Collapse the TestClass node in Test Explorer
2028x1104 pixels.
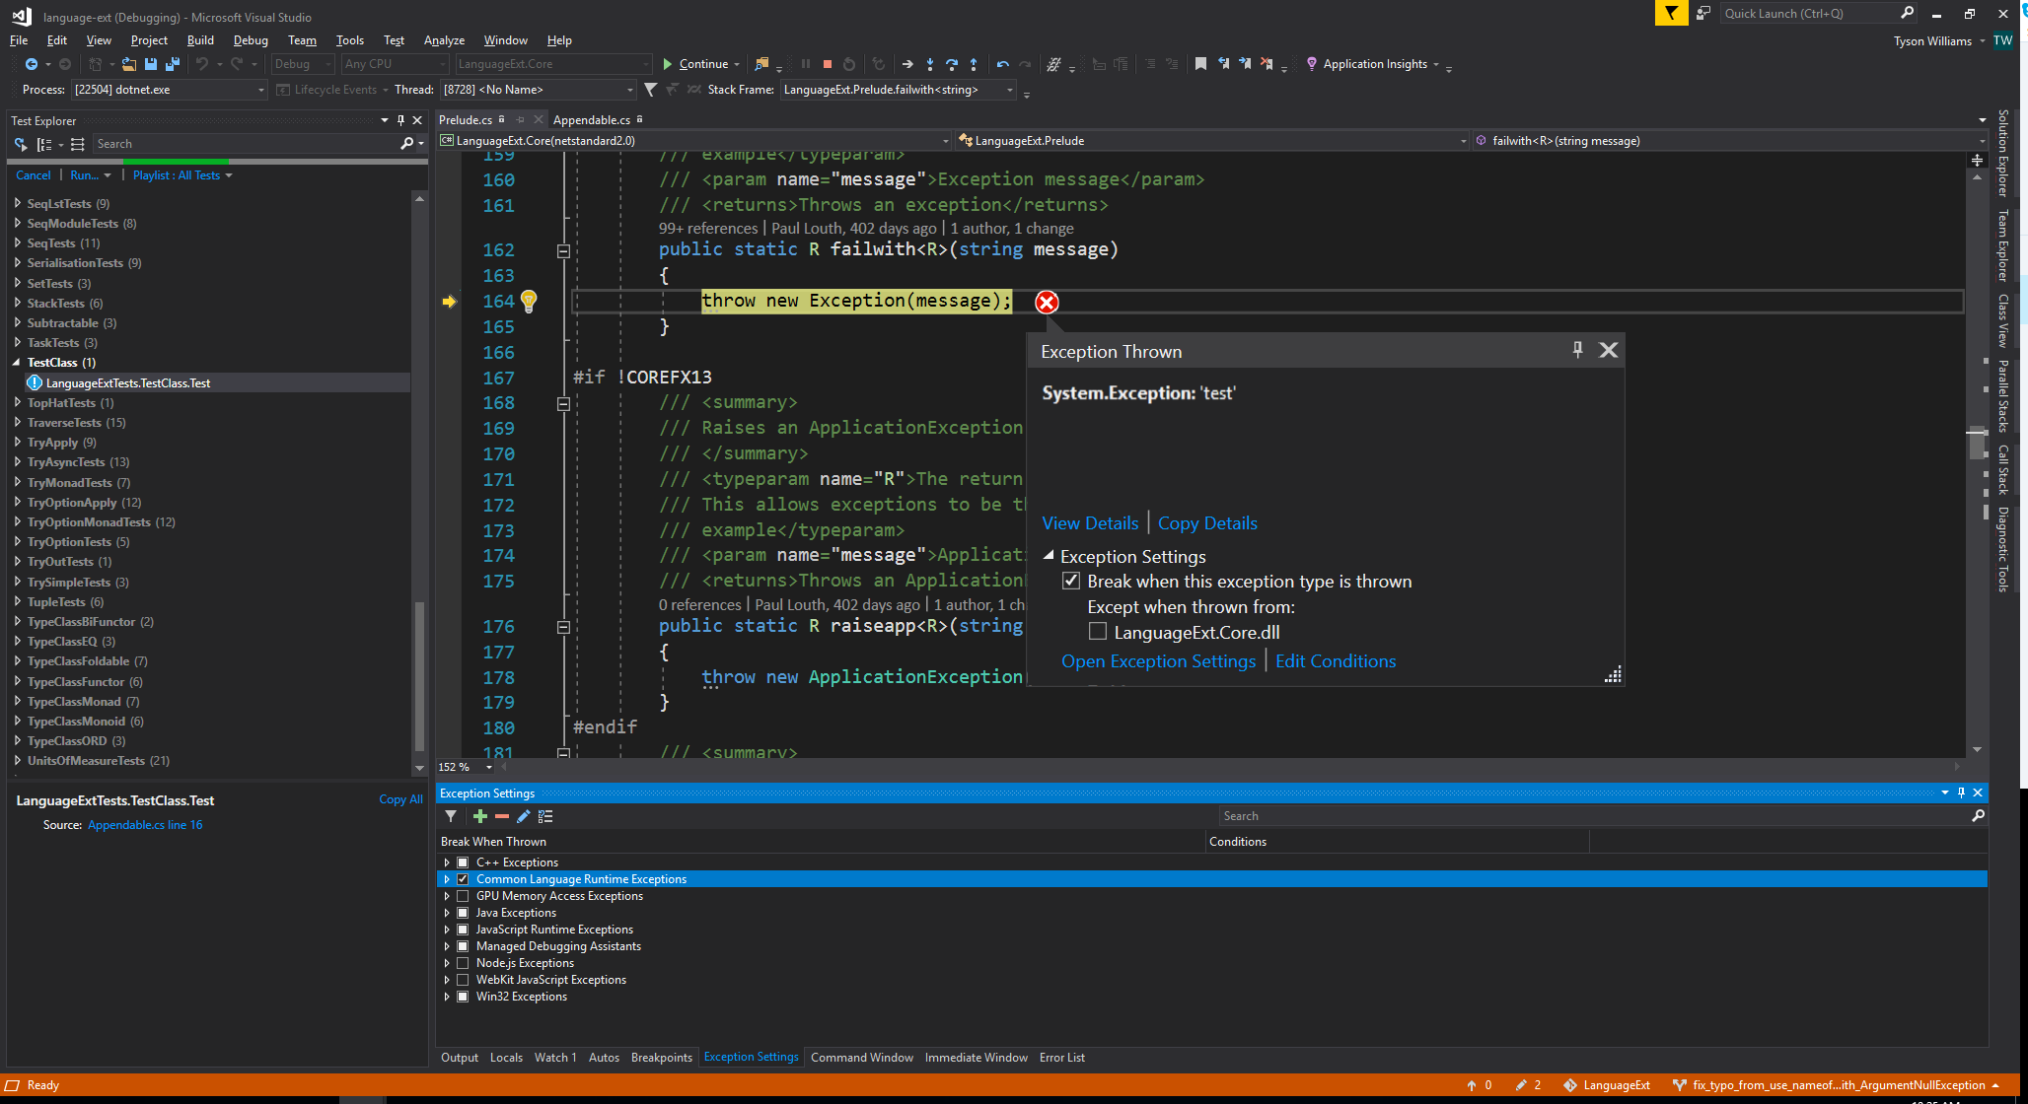coord(16,362)
